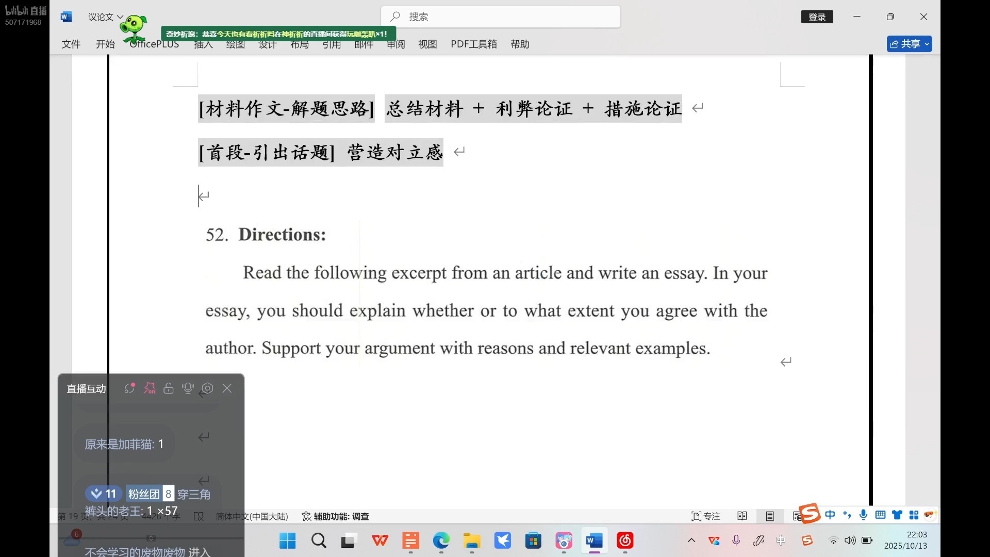Expand hidden icons arrow in system tray

[x=691, y=540]
